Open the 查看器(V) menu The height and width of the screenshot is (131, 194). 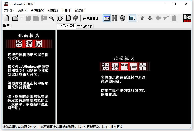pyautogui.click(x=37, y=10)
